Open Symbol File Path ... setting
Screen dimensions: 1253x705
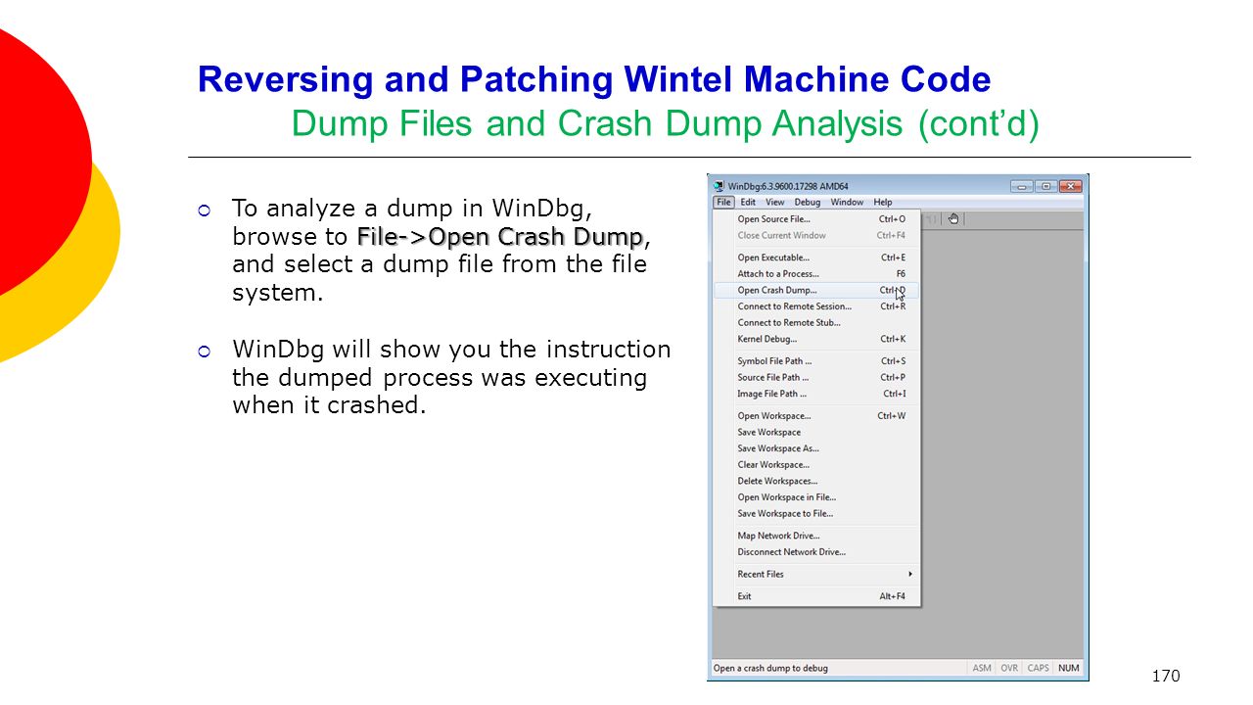point(817,361)
